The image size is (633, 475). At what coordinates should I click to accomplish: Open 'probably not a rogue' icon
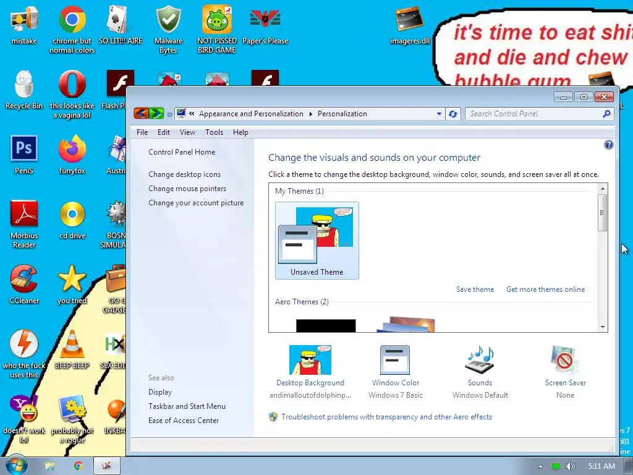click(x=72, y=419)
